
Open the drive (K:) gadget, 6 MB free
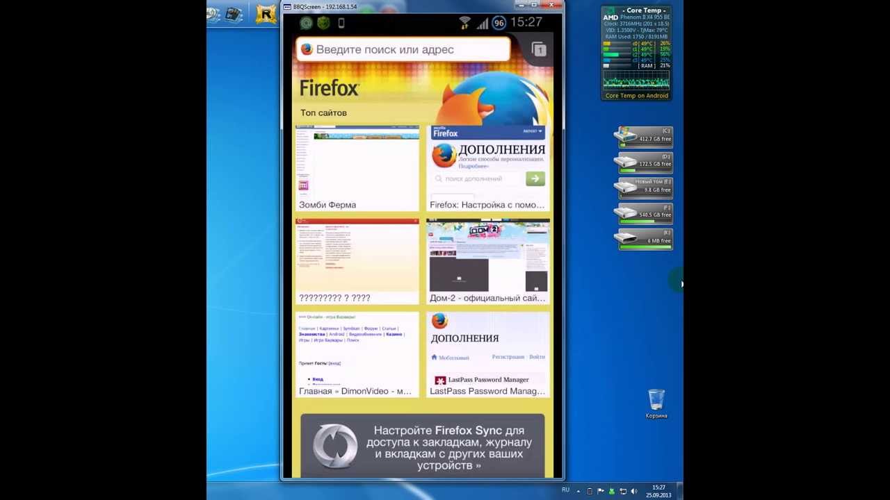pyautogui.click(x=644, y=239)
